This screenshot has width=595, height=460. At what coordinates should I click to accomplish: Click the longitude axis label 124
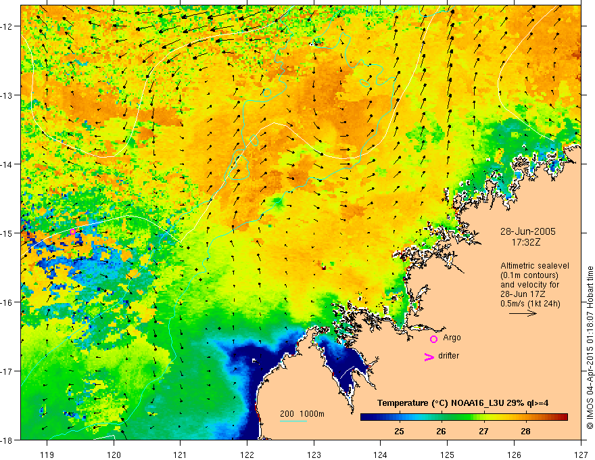[x=381, y=455]
